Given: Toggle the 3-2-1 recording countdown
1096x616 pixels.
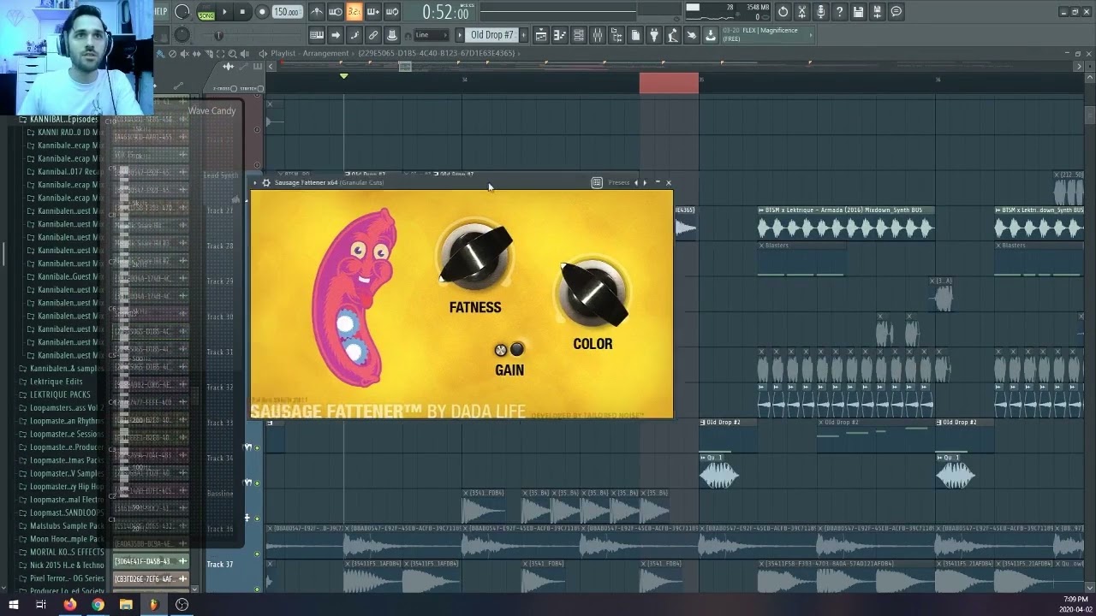Looking at the screenshot, I should [354, 12].
